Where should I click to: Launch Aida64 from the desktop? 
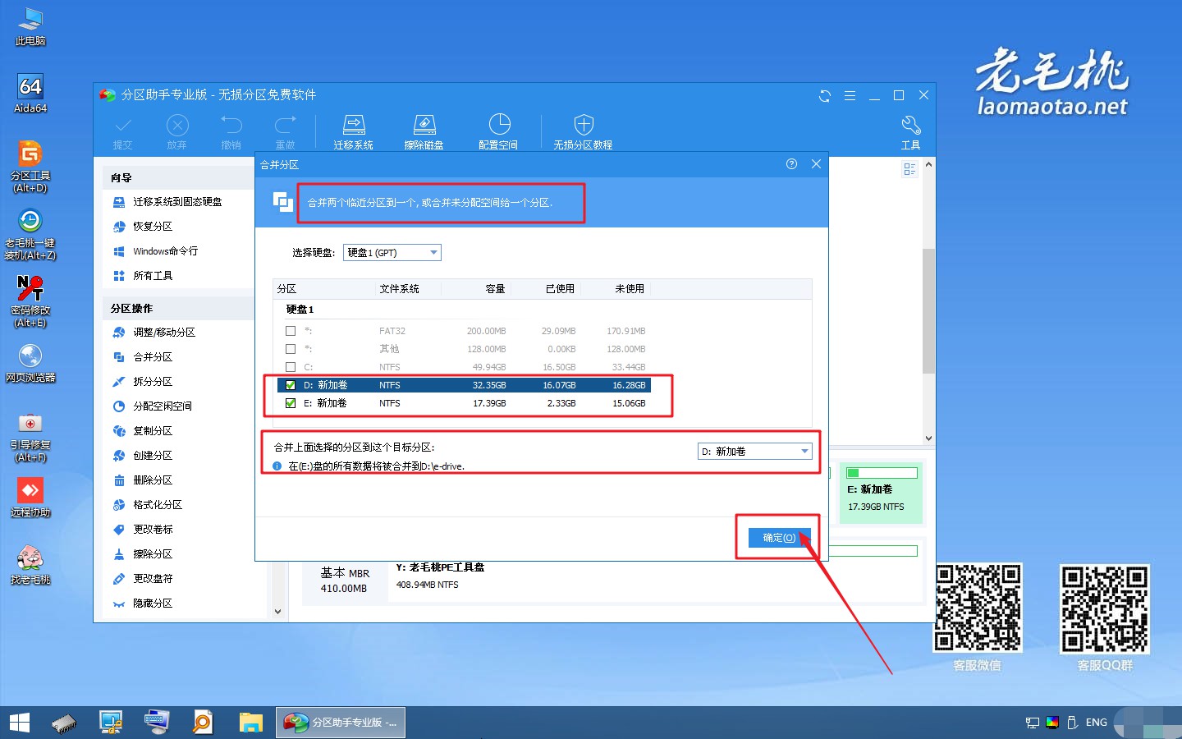pyautogui.click(x=30, y=94)
